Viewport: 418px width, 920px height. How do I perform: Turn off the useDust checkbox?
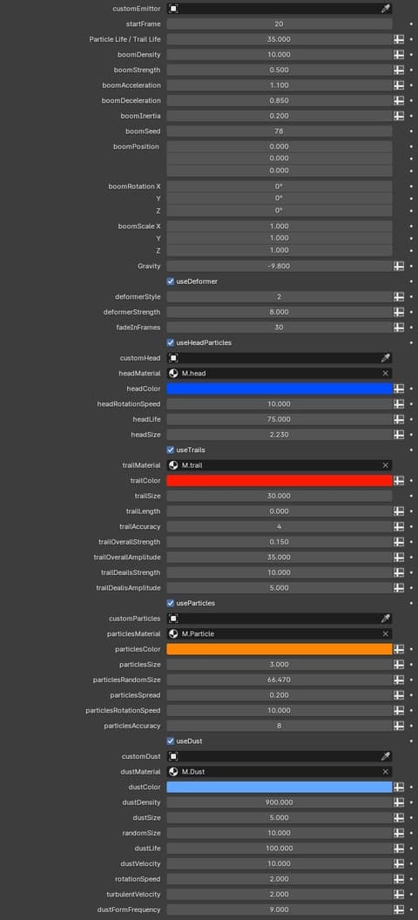click(x=171, y=741)
